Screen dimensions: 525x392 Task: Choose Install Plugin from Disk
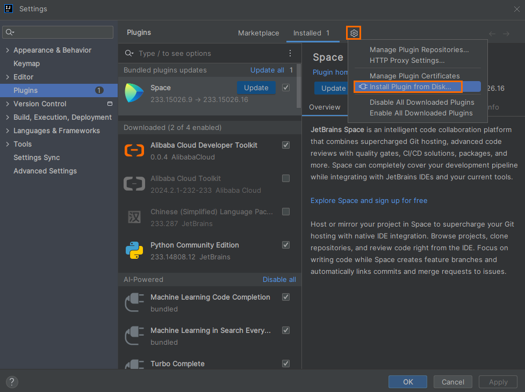pyautogui.click(x=417, y=86)
